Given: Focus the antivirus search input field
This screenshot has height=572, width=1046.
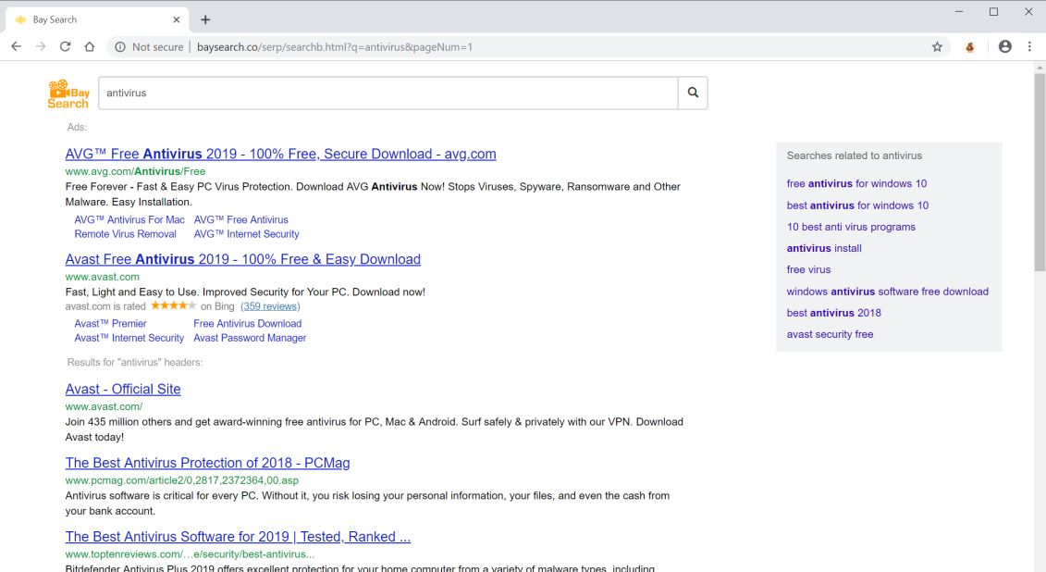Looking at the screenshot, I should (388, 93).
